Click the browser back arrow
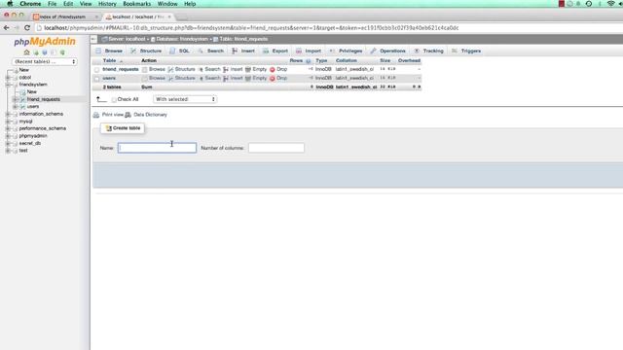This screenshot has width=623, height=350. (x=7, y=28)
